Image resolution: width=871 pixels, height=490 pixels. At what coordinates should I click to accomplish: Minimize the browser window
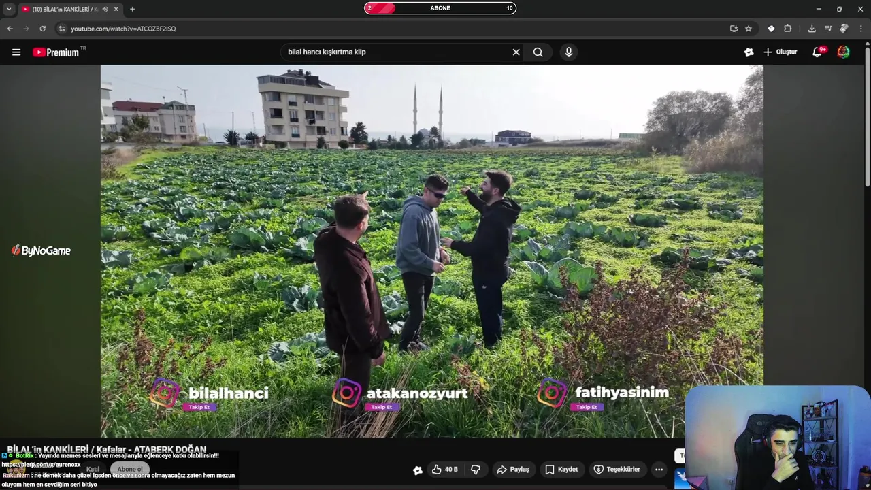pos(819,9)
